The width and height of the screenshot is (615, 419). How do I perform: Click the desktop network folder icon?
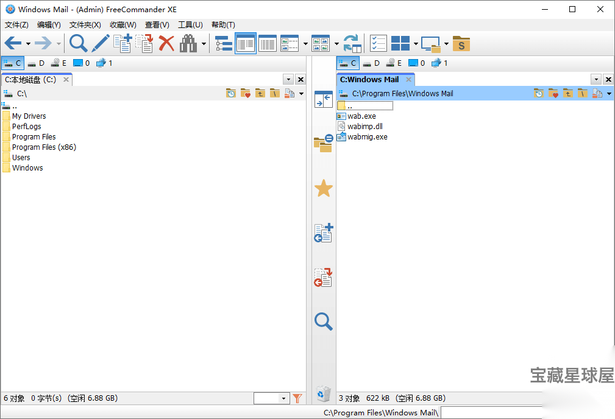click(x=431, y=44)
